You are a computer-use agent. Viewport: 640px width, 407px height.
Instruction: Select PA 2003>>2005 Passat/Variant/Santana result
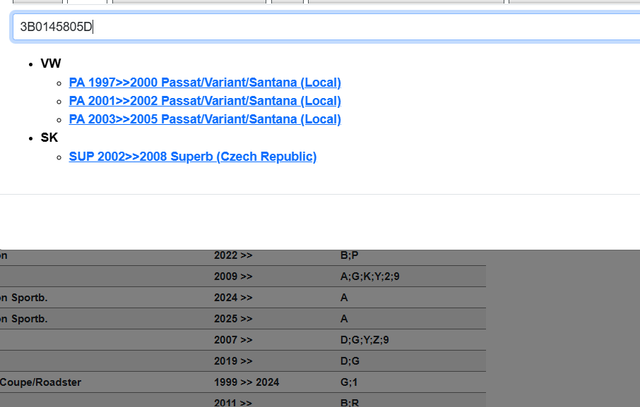pos(205,119)
